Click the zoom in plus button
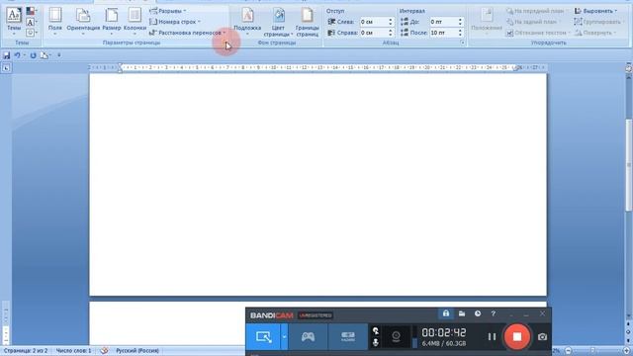 (x=626, y=351)
